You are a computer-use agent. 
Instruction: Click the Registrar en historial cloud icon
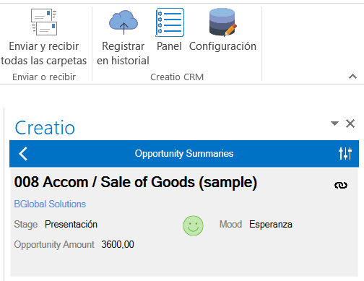(x=123, y=22)
